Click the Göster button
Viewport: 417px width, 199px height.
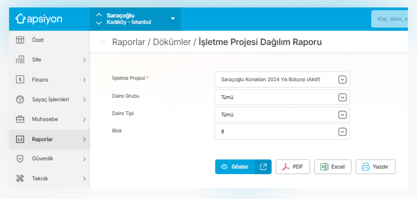[235, 167]
